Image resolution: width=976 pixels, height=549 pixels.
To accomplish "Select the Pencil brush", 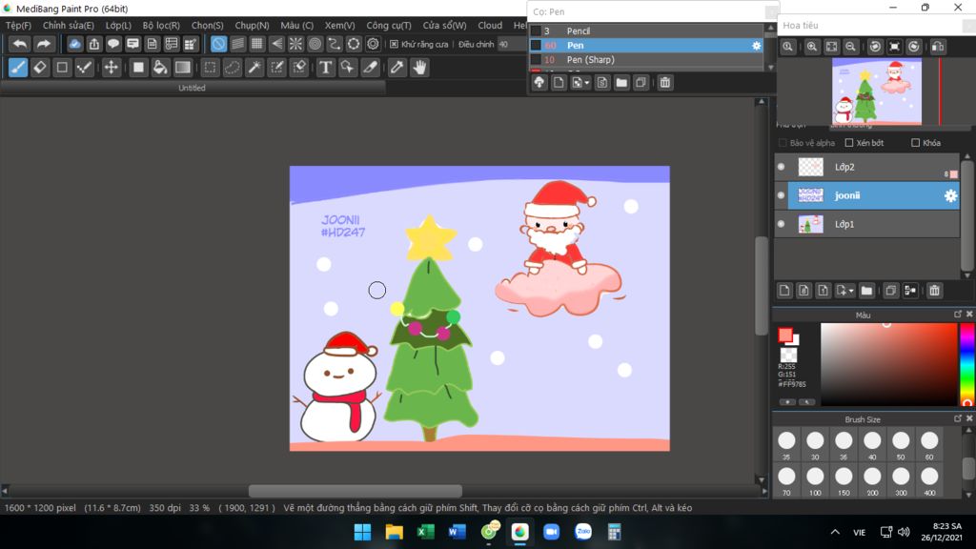I will 646,30.
